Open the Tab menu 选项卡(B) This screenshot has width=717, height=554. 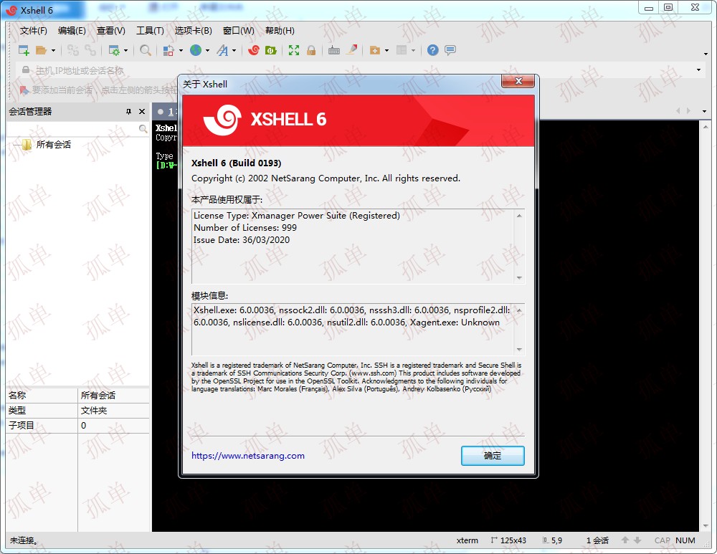193,31
